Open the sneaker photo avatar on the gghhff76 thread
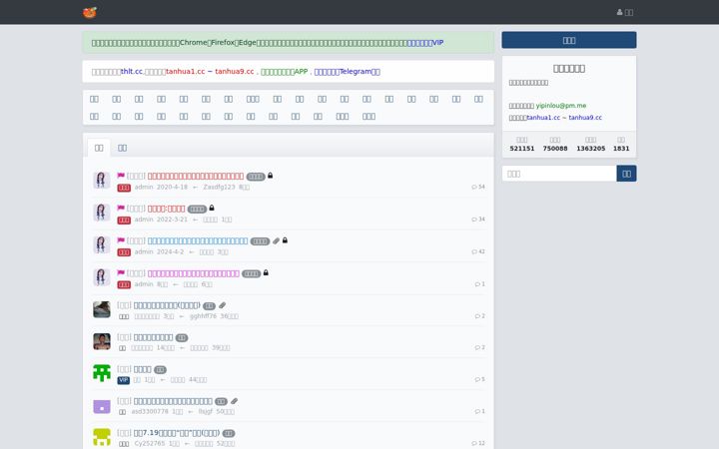The width and height of the screenshot is (719, 449). coord(101,309)
